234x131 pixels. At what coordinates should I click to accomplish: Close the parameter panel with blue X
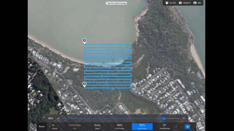pyautogui.click(x=188, y=127)
